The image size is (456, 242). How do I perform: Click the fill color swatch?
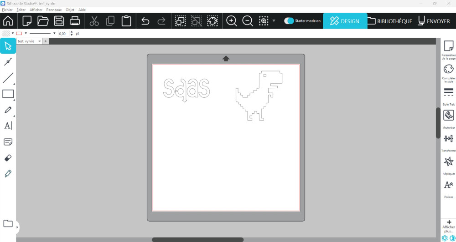click(x=6, y=33)
